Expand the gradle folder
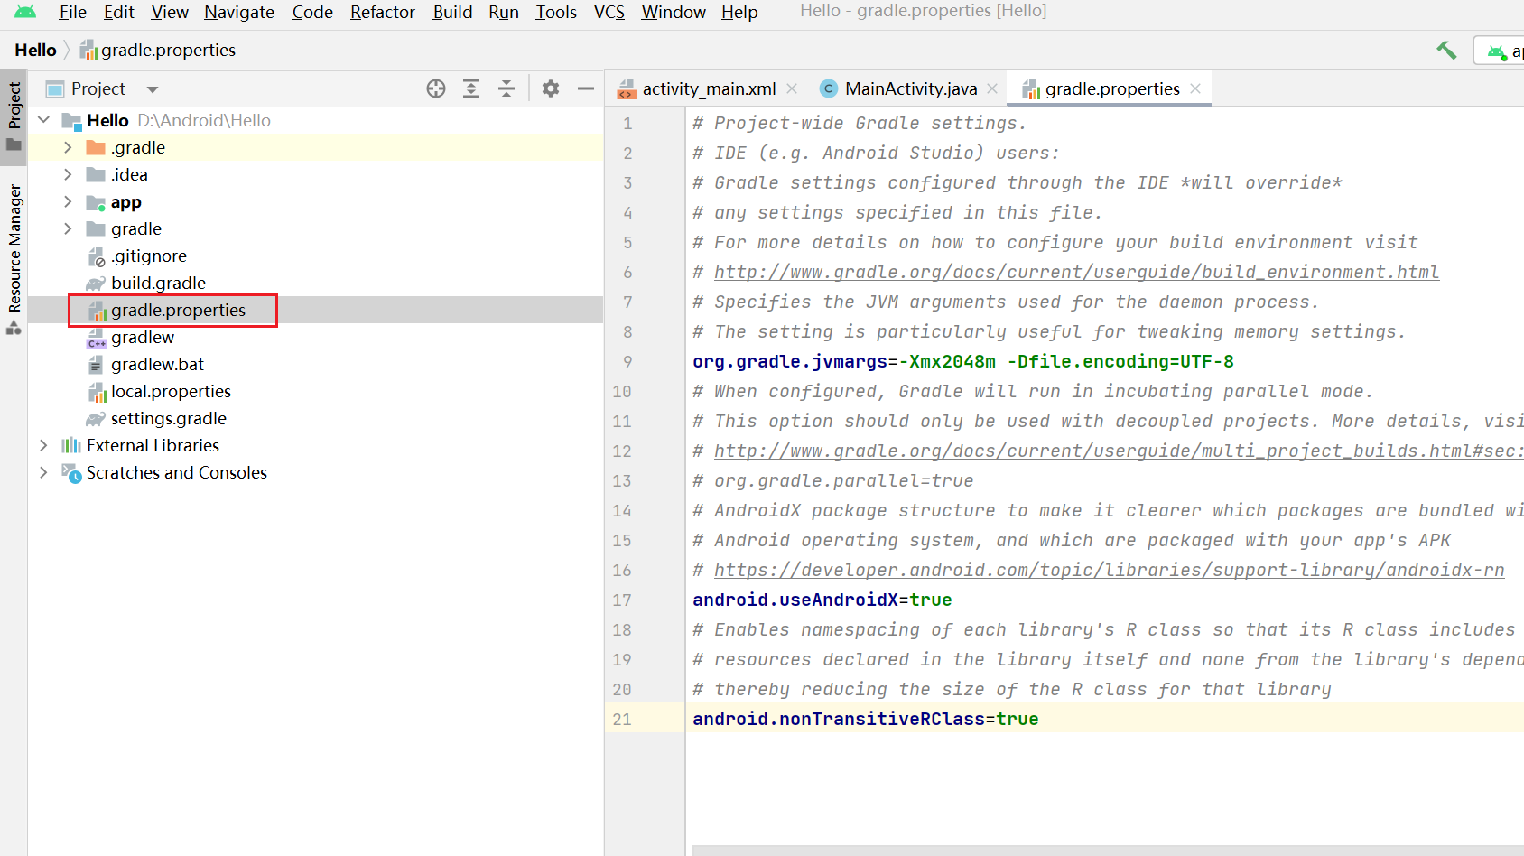Image resolution: width=1524 pixels, height=856 pixels. 68,228
